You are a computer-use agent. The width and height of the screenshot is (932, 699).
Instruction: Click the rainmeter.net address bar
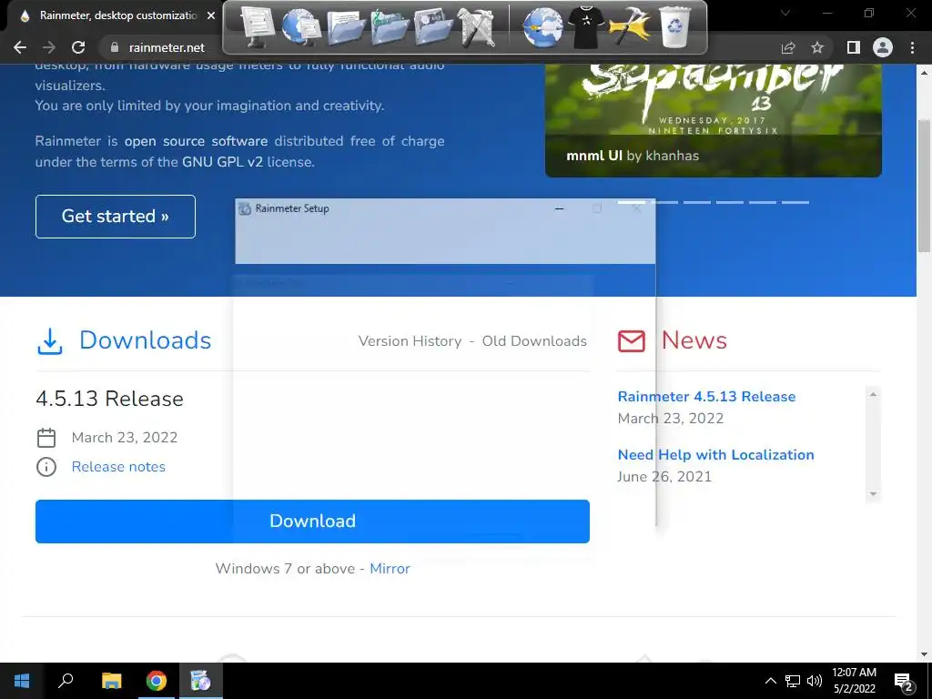167,47
